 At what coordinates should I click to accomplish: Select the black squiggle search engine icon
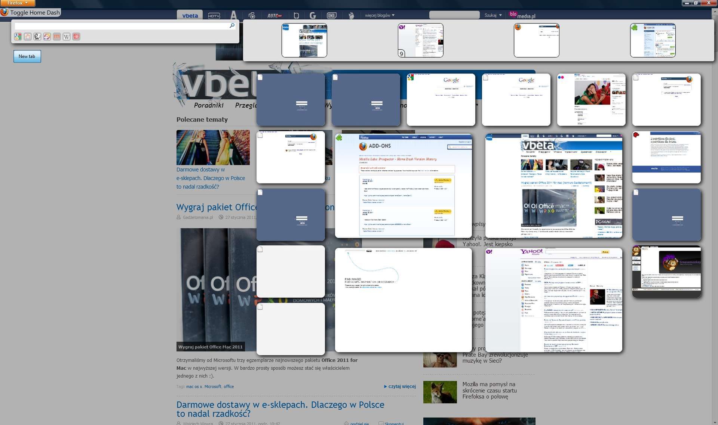(x=37, y=37)
